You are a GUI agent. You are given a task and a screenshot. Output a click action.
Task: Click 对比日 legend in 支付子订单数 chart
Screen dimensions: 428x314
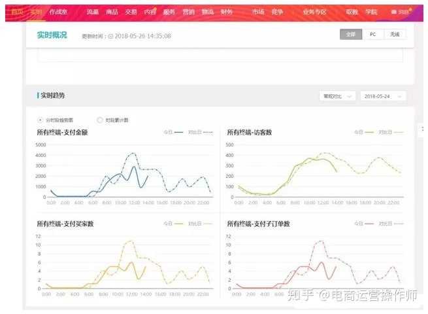click(390, 224)
